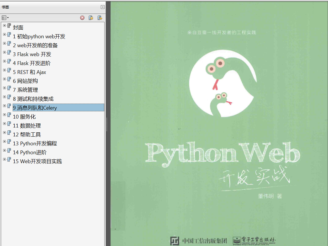The height and width of the screenshot is (246, 328).
Task: Jump to 13 Python并发编程
Action: [x=35, y=144]
